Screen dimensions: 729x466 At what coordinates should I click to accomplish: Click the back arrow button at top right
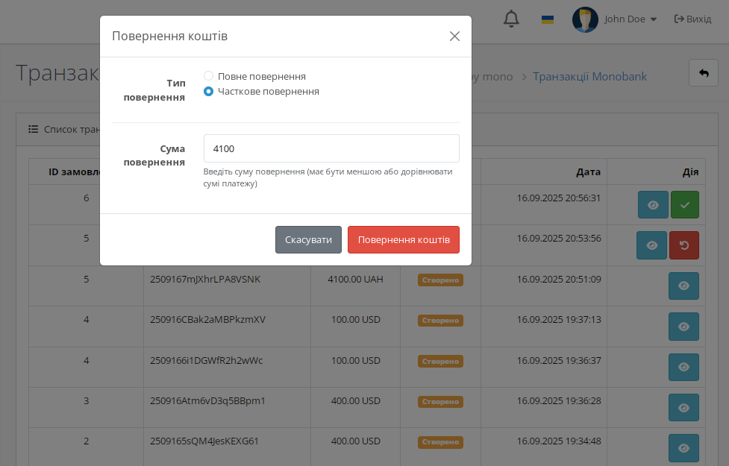(x=704, y=73)
